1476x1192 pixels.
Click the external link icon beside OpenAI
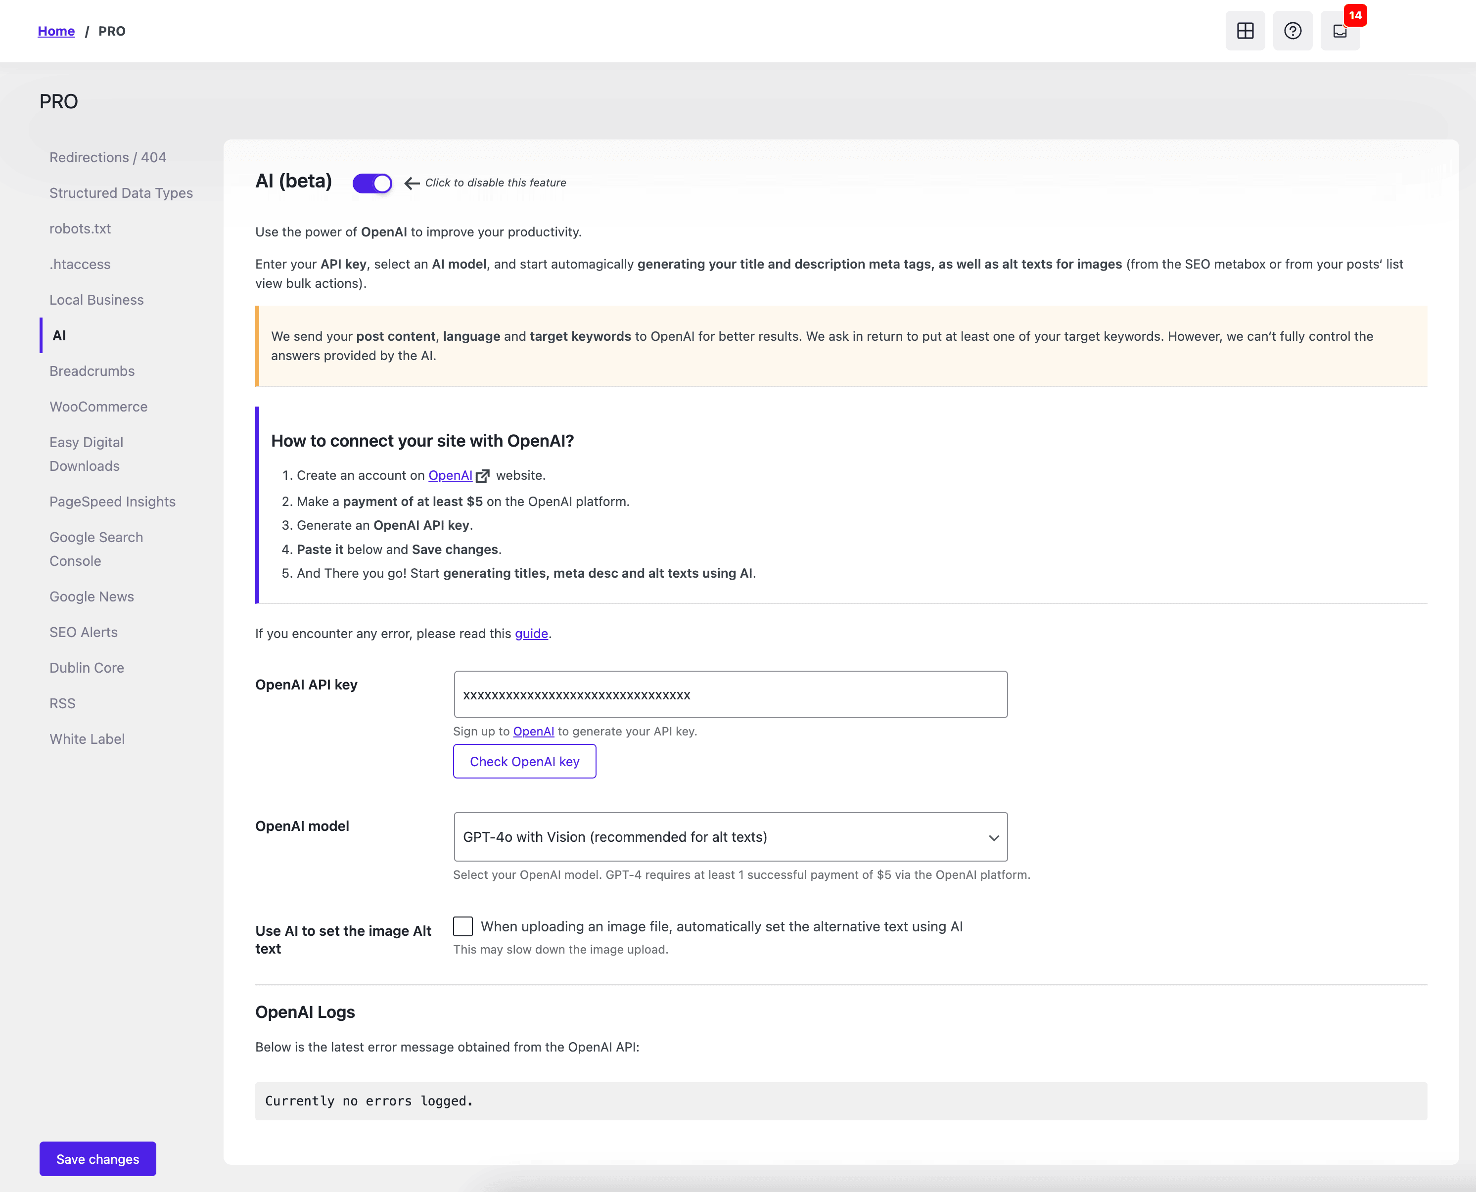(483, 476)
